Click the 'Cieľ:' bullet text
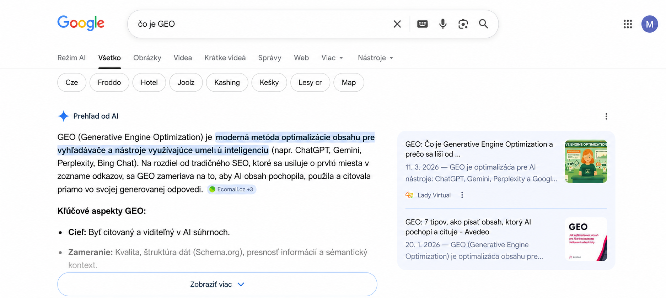Screen dimensions: 666x298 coord(149,232)
